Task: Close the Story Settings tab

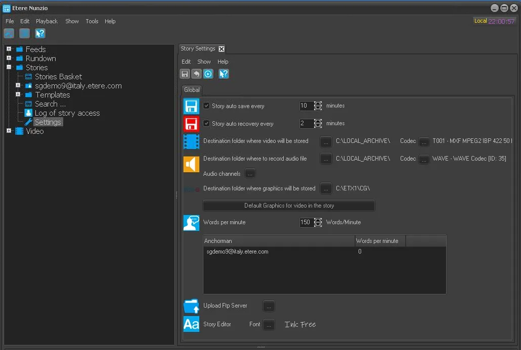Action: point(222,49)
